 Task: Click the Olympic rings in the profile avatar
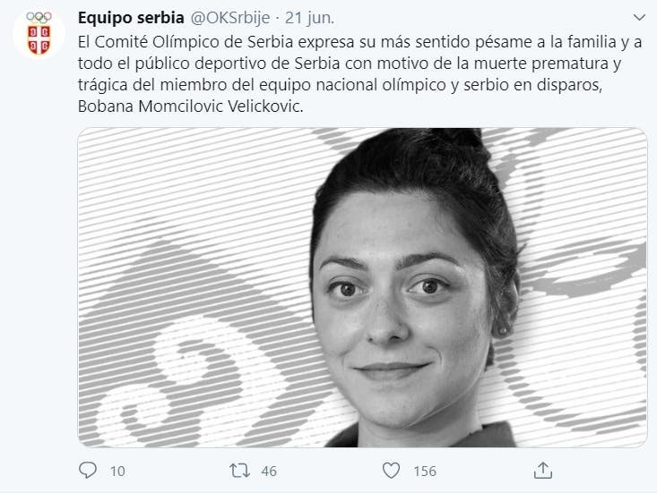click(x=39, y=17)
